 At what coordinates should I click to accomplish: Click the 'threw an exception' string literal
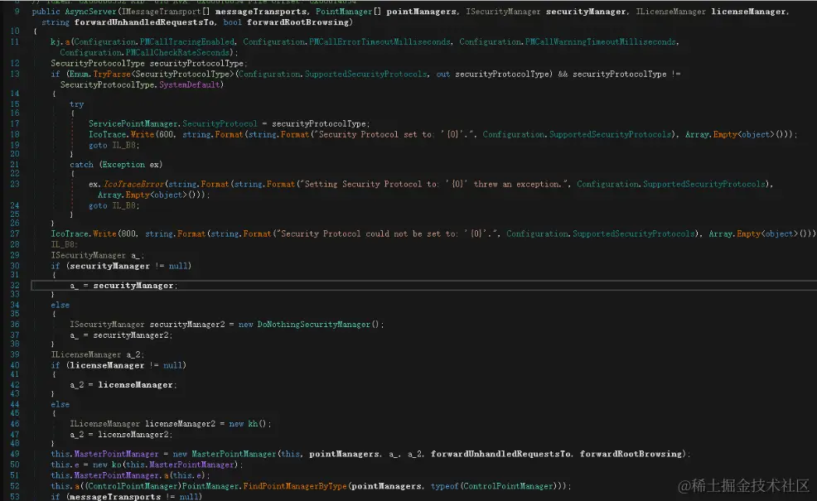pyautogui.click(x=433, y=185)
